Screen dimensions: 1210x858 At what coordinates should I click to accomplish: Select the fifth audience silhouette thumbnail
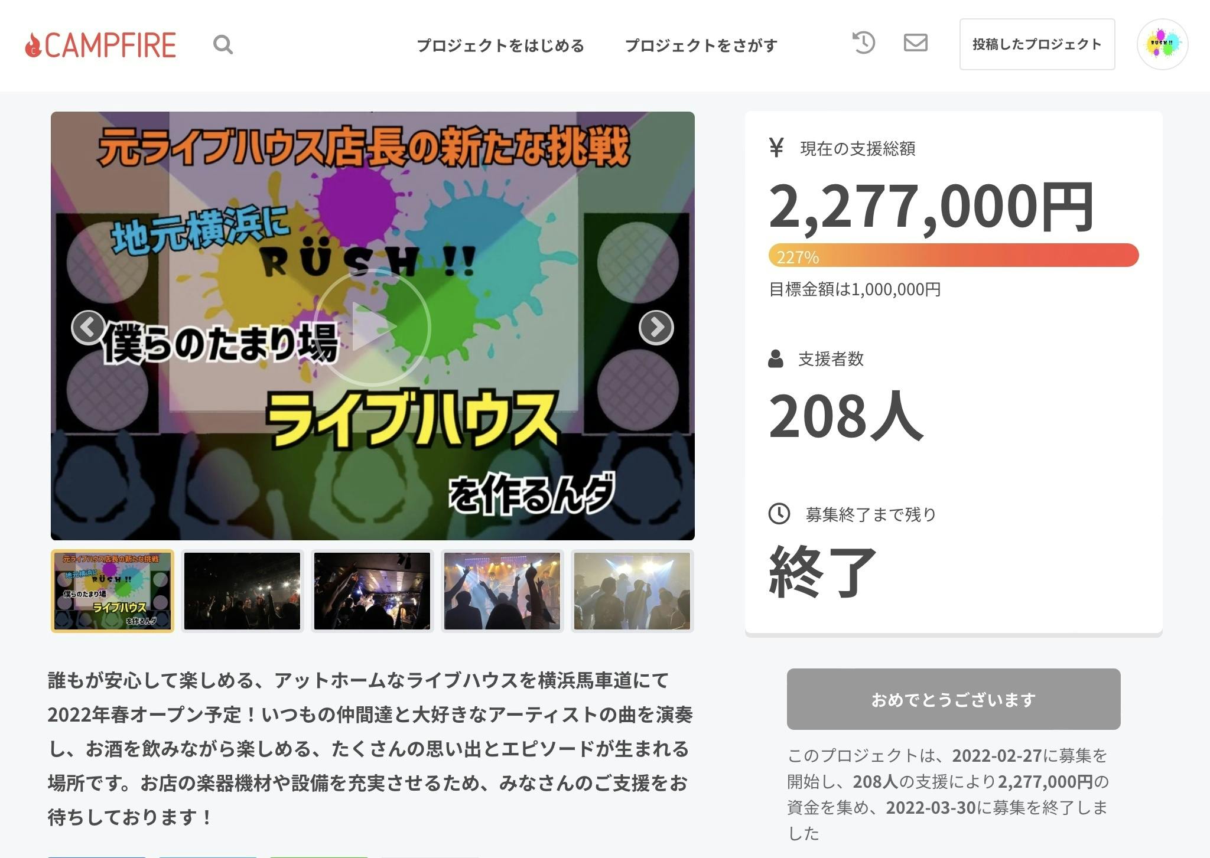[632, 591]
